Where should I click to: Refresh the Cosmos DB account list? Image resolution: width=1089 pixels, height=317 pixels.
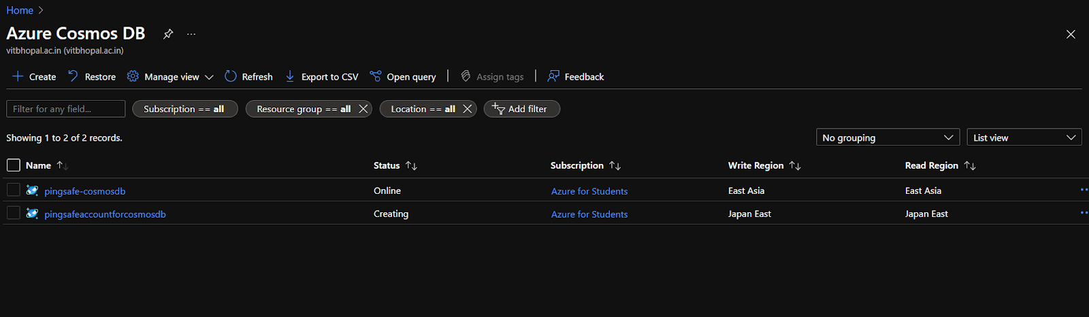click(x=249, y=77)
